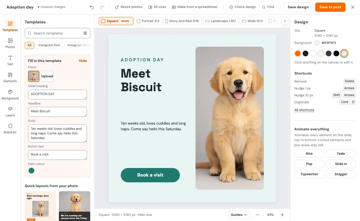The height and width of the screenshot is (221, 360).
Task: Zoom out with the minus icon
Action: tap(258, 215)
